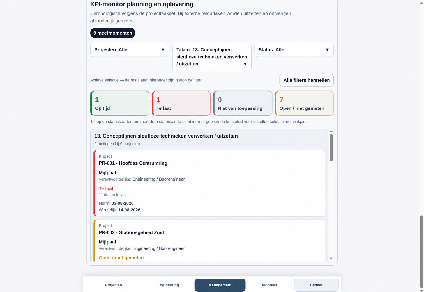Click Alle filters herstellen button
Image resolution: width=424 pixels, height=292 pixels.
coord(307,80)
